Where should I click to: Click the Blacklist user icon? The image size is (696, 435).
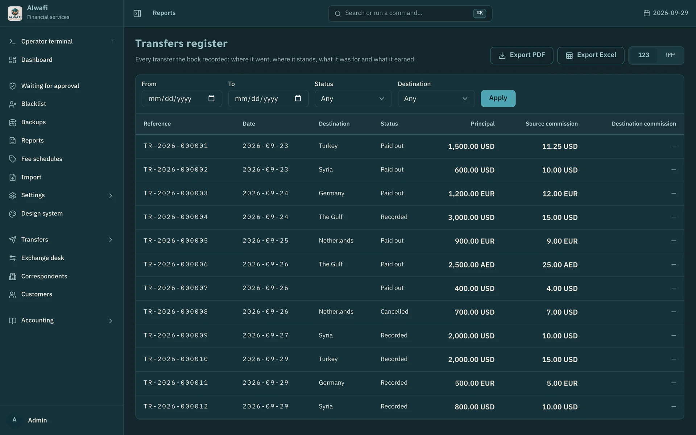pyautogui.click(x=12, y=104)
